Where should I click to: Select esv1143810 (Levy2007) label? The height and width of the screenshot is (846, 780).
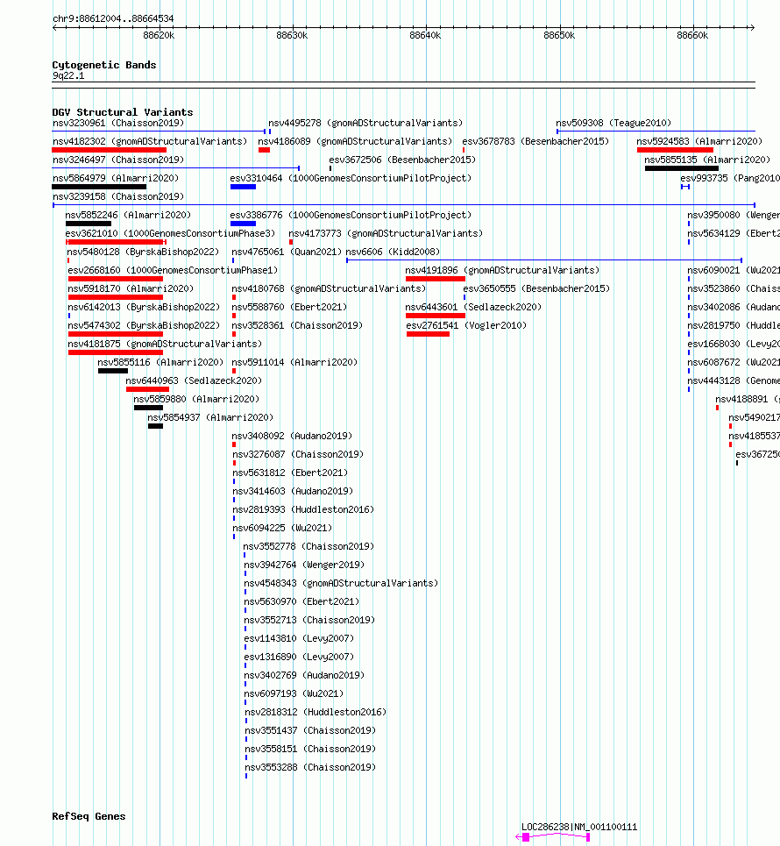(299, 637)
